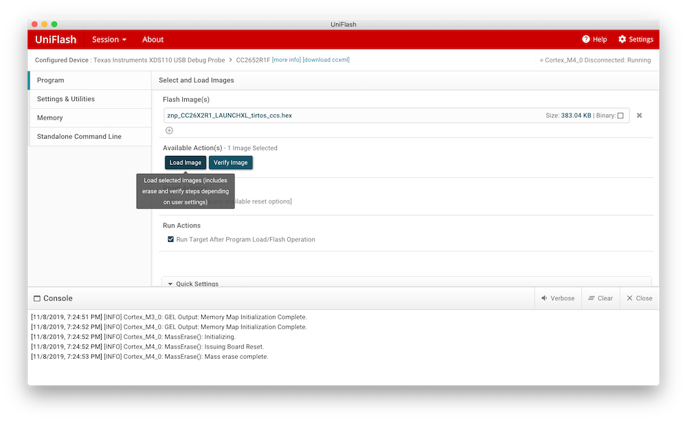Open Standalone Command Line section
The width and height of the screenshot is (687, 422).
pos(90,137)
